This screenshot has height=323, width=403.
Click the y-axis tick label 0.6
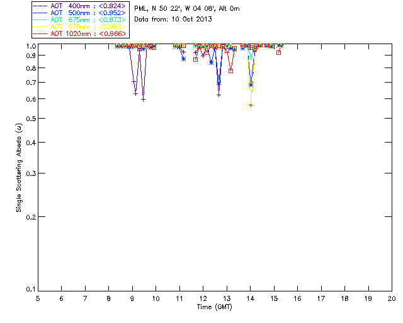point(31,99)
